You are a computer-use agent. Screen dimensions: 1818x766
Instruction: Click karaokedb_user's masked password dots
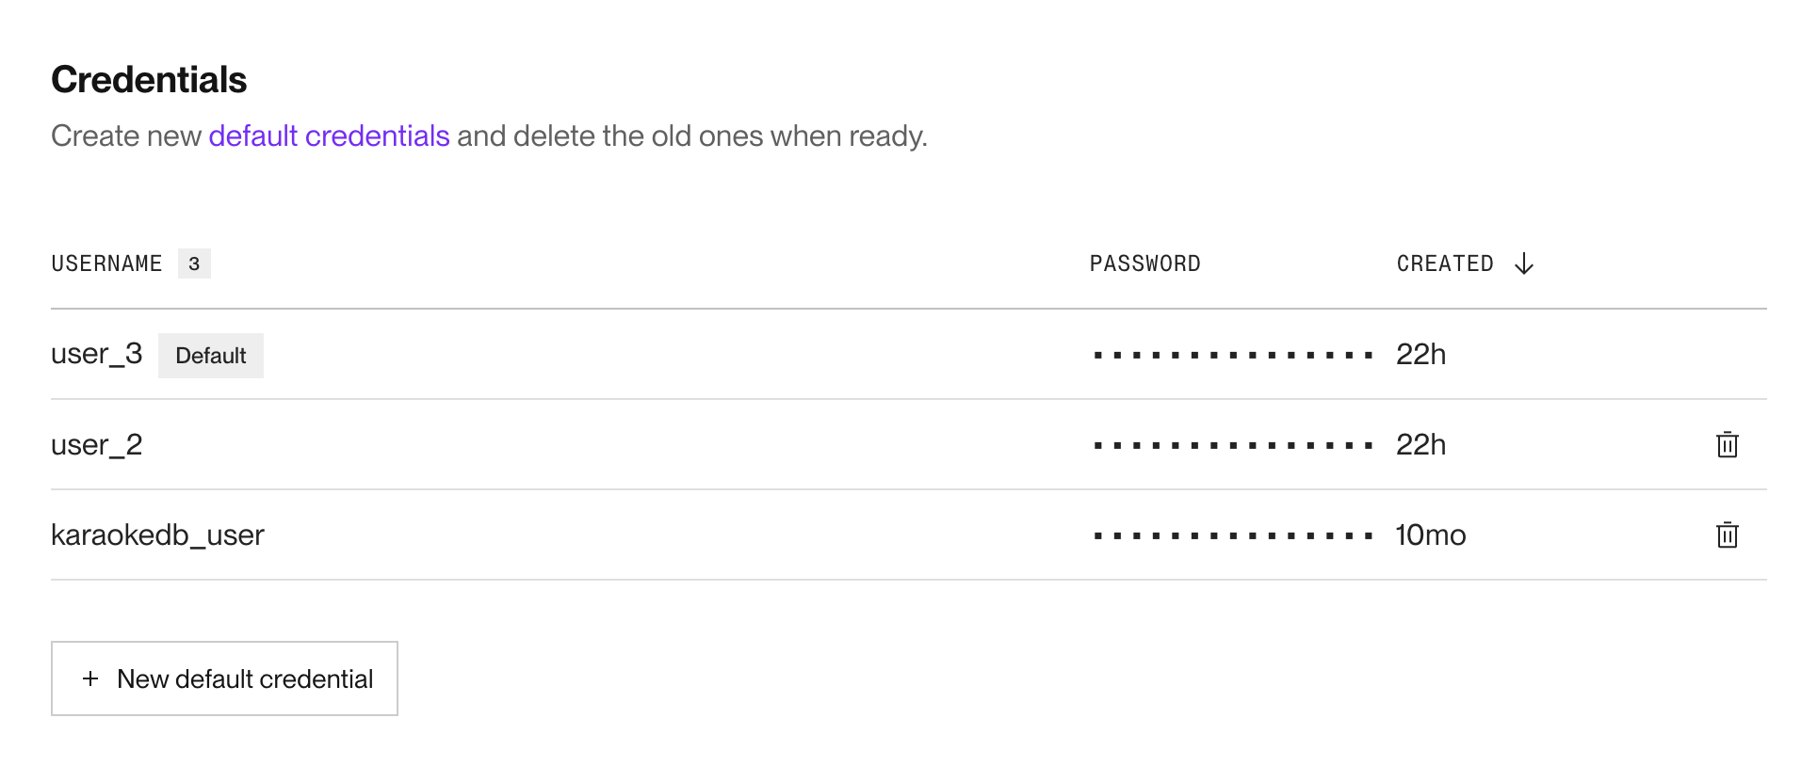coord(1232,535)
